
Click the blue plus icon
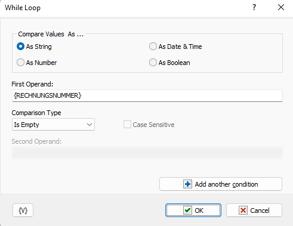(x=187, y=184)
